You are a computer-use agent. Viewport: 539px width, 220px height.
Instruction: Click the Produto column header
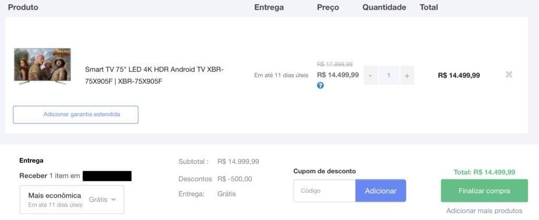coord(23,7)
